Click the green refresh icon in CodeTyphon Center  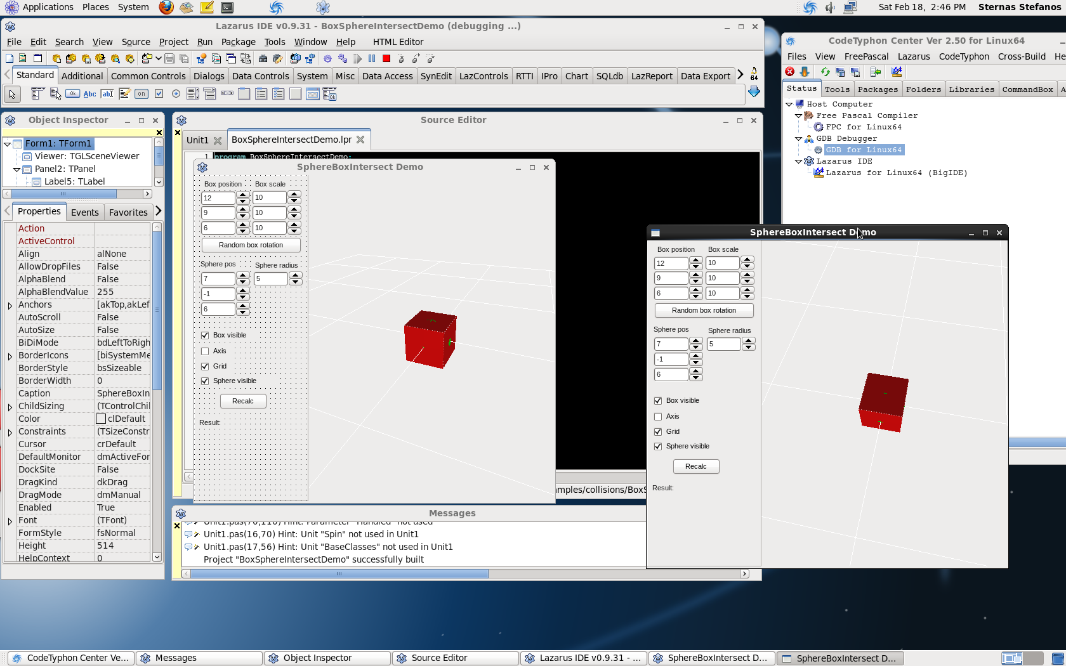825,72
